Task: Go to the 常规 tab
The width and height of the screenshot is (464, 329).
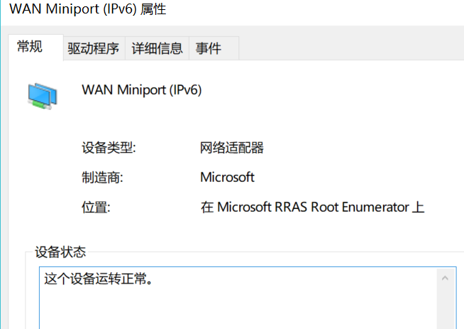Action: click(x=30, y=47)
